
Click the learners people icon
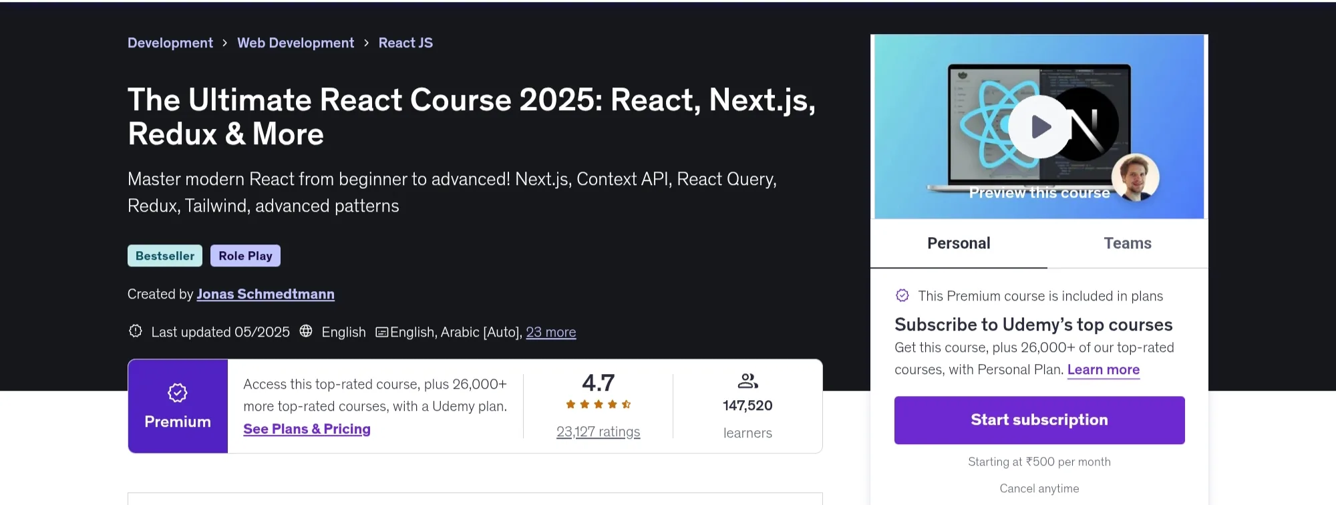[747, 381]
